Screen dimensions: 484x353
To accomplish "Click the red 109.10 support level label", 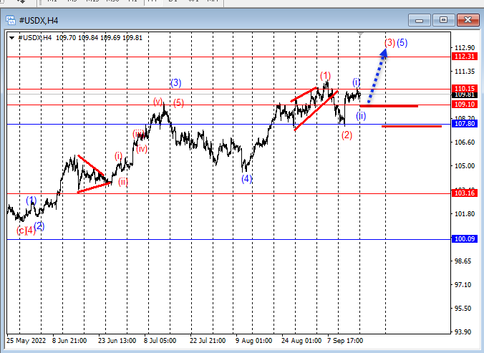I will point(464,105).
